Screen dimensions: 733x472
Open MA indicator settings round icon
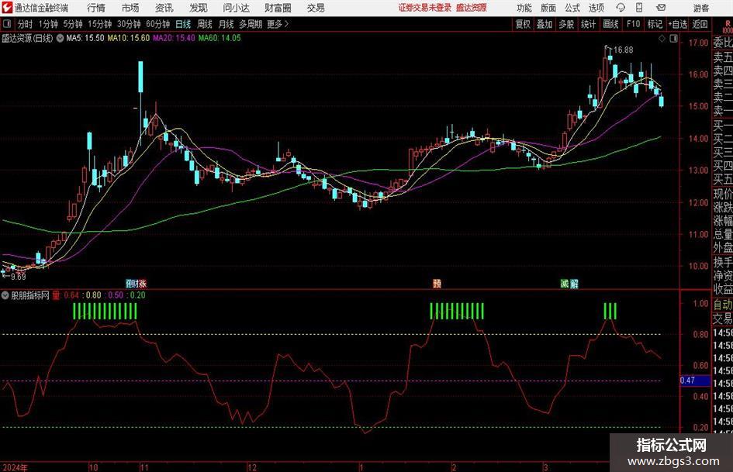click(x=60, y=38)
